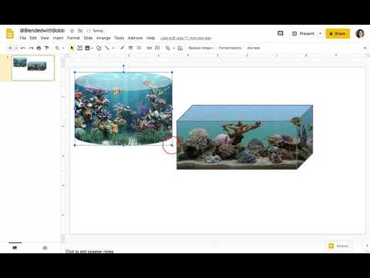Open the Add-ons menu
This screenshot has width=370, height=278.
pyautogui.click(x=135, y=38)
